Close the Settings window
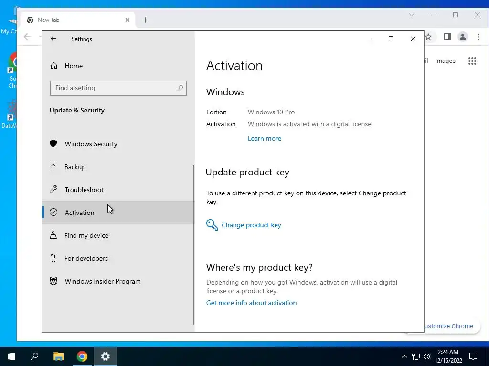This screenshot has height=366, width=489. pyautogui.click(x=413, y=39)
